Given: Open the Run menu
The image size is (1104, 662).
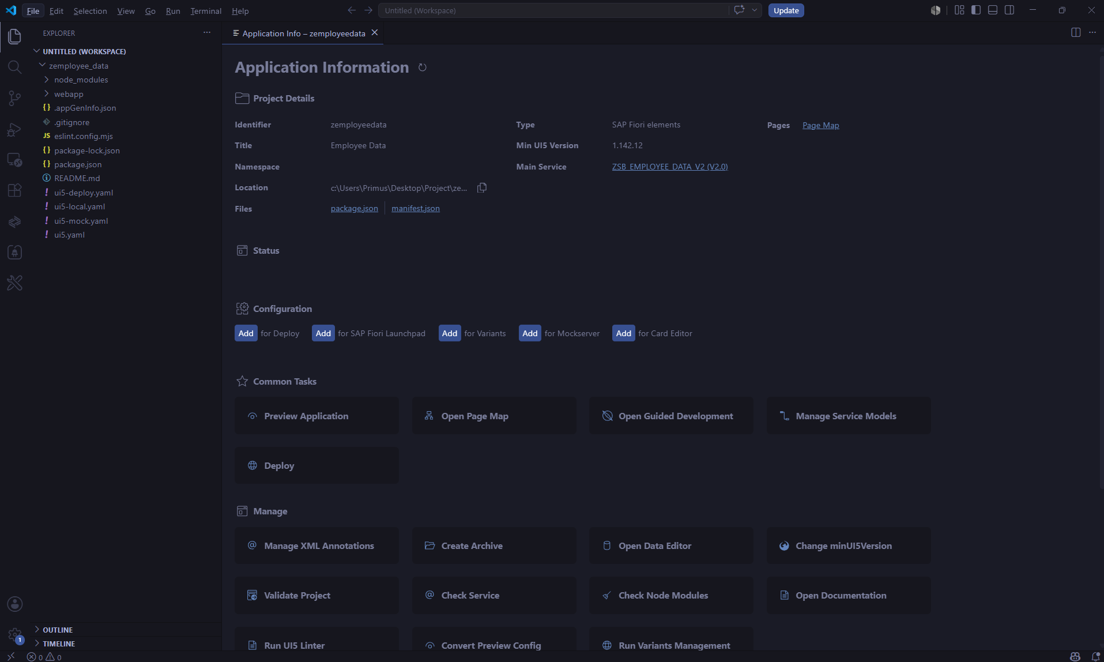Looking at the screenshot, I should [x=173, y=11].
